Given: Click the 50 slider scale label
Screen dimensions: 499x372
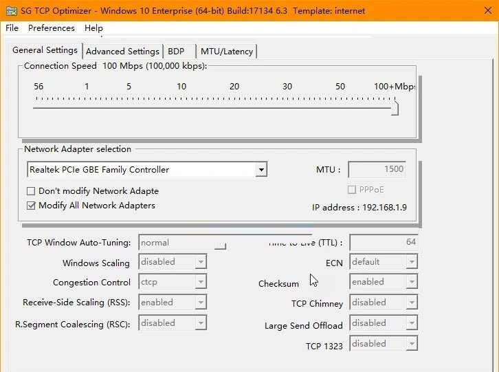Looking at the screenshot, I should tap(340, 87).
